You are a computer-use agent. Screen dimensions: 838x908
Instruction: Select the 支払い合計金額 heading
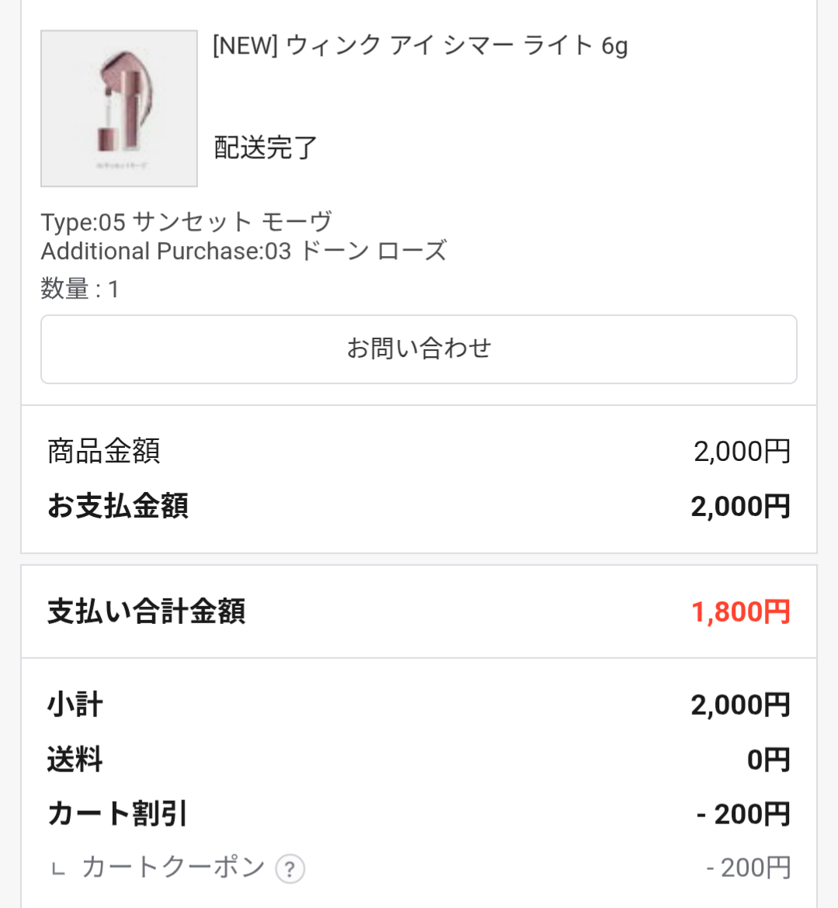(x=147, y=612)
